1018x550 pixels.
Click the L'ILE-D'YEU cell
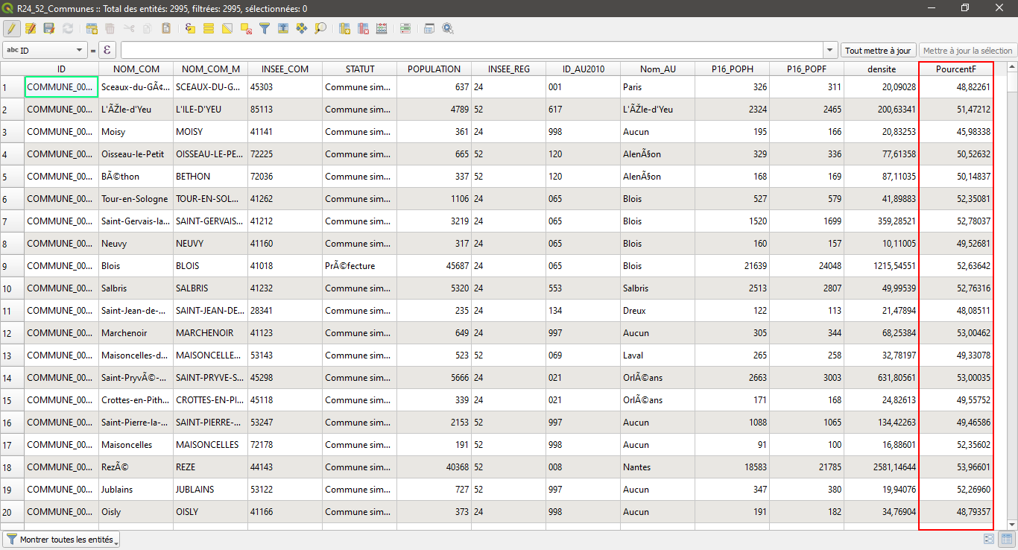[210, 110]
